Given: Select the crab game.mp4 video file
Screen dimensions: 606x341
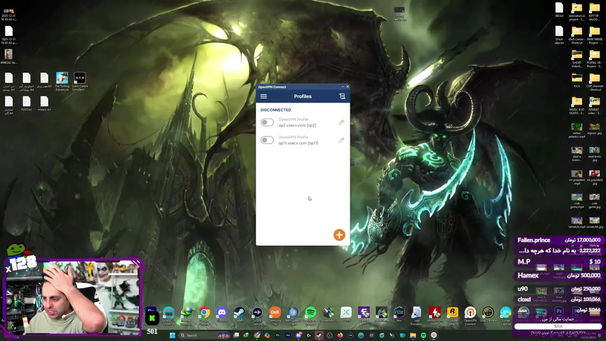Looking at the screenshot, I should pyautogui.click(x=577, y=201).
